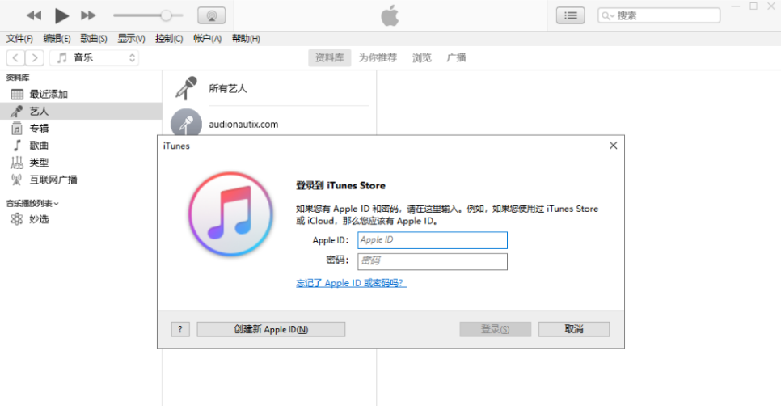
Task: Click the 专辑 album icon
Action: [17, 129]
